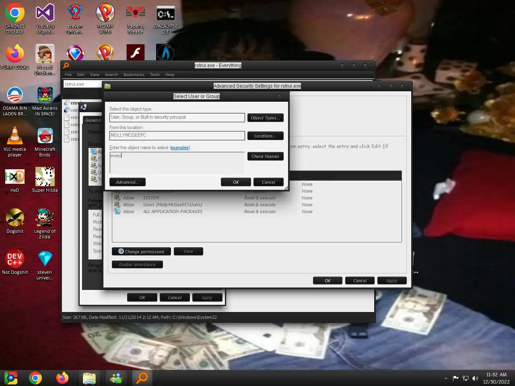This screenshot has height=386, width=515.
Task: Select the Papers, Please desktop icon
Action: (x=136, y=19)
